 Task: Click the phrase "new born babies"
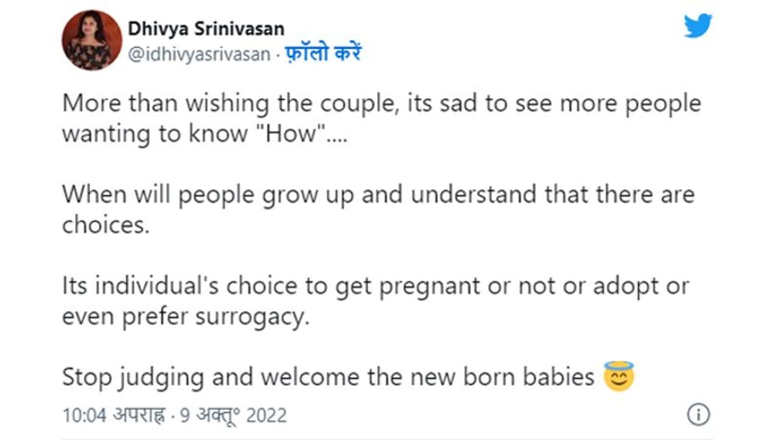coord(502,377)
